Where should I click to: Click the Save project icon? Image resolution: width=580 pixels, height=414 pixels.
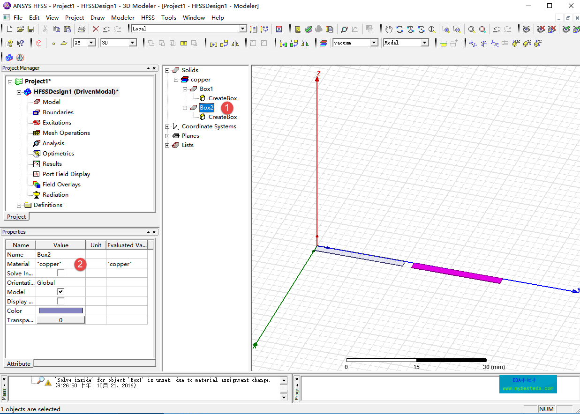point(31,29)
